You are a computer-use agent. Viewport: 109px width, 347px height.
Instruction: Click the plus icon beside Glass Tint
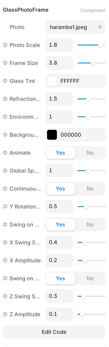tap(5, 81)
